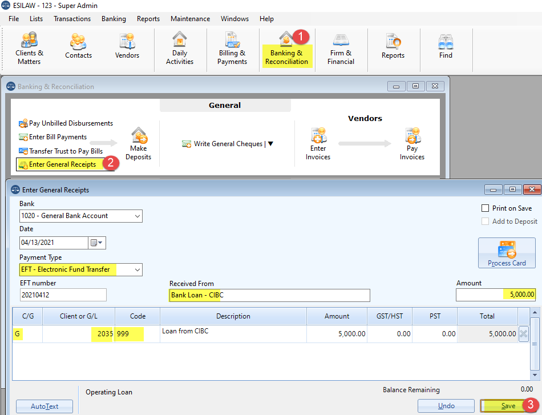Screen dimensions: 542x415
Task: Close the Enter General Receipts window
Action: pyautogui.click(x=532, y=190)
